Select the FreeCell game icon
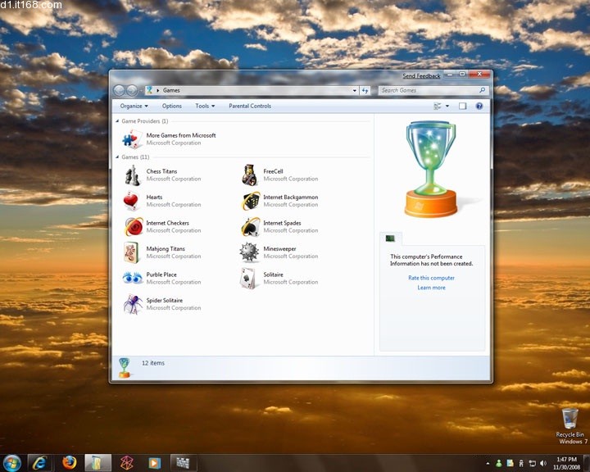Screen dimensions: 590x472 [x=249, y=175]
